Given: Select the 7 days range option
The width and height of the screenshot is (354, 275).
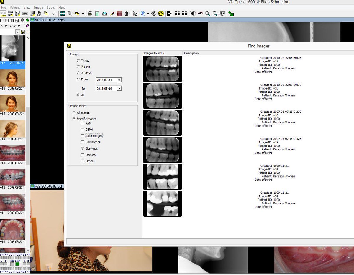Looking at the screenshot, I should (78, 67).
